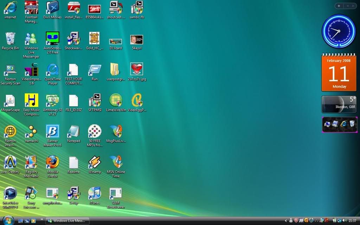Expand the Quick Launch overflow chevron
Image resolution: width=360 pixels, height=225 pixels.
tap(42, 219)
